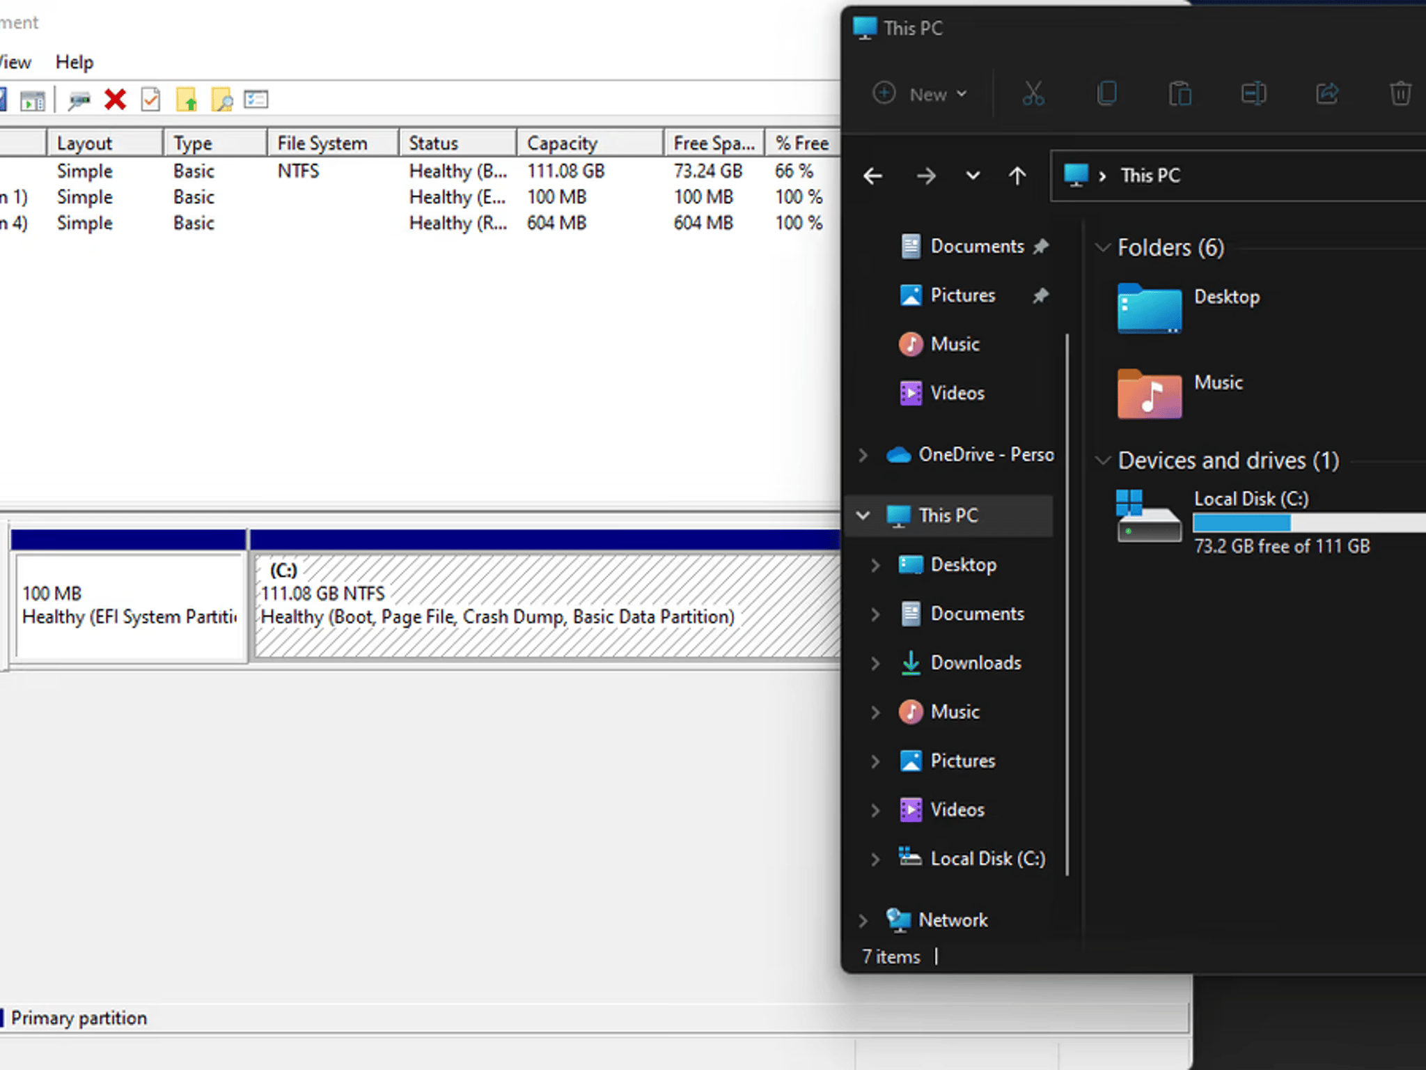Select pinned Videos in quick access sidebar
This screenshot has height=1070, width=1426.
(957, 393)
